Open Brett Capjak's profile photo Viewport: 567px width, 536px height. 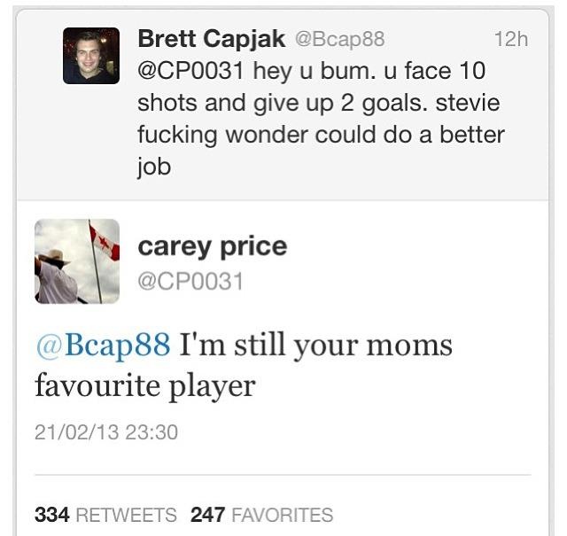click(91, 56)
